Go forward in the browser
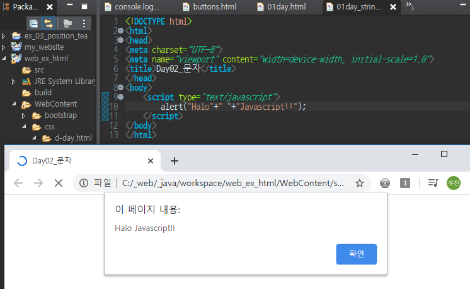This screenshot has width=470, height=289. coord(38,183)
